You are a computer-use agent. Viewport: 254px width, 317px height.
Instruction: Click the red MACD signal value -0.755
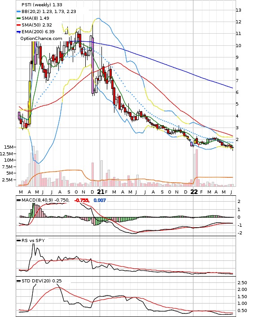point(82,200)
